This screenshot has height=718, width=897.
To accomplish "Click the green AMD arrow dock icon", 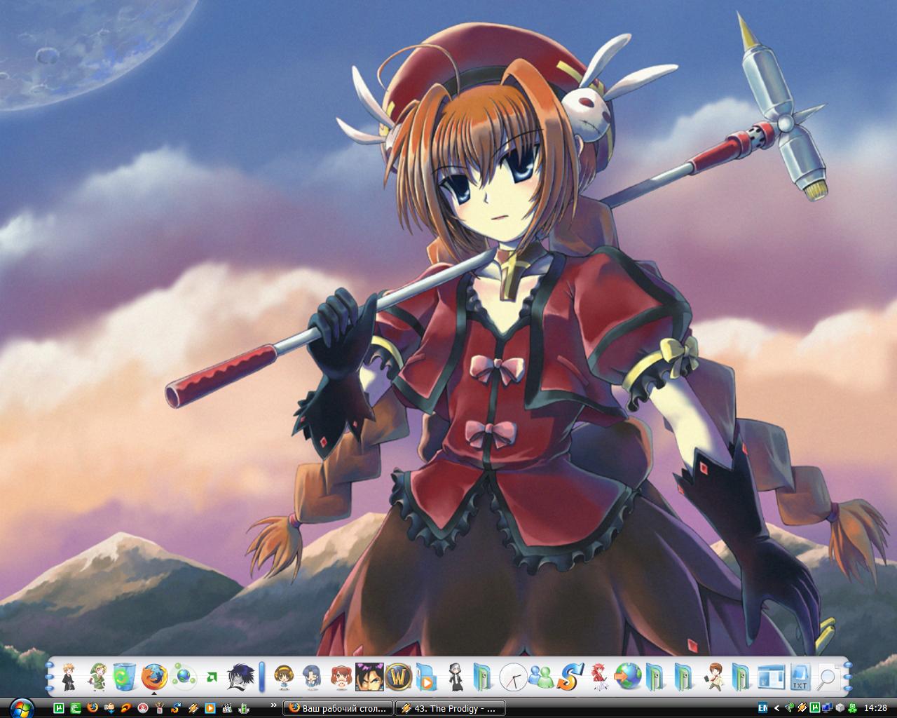I will 212,677.
